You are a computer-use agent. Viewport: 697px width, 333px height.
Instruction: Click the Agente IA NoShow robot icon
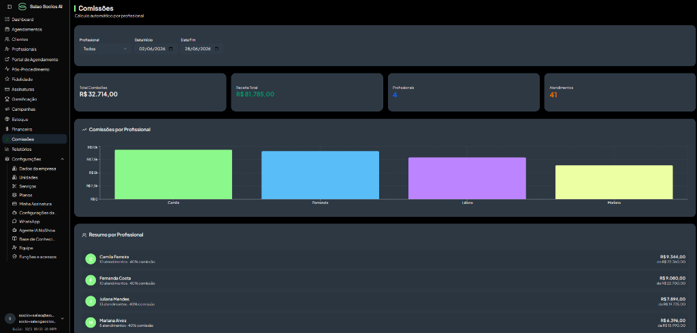click(x=15, y=230)
